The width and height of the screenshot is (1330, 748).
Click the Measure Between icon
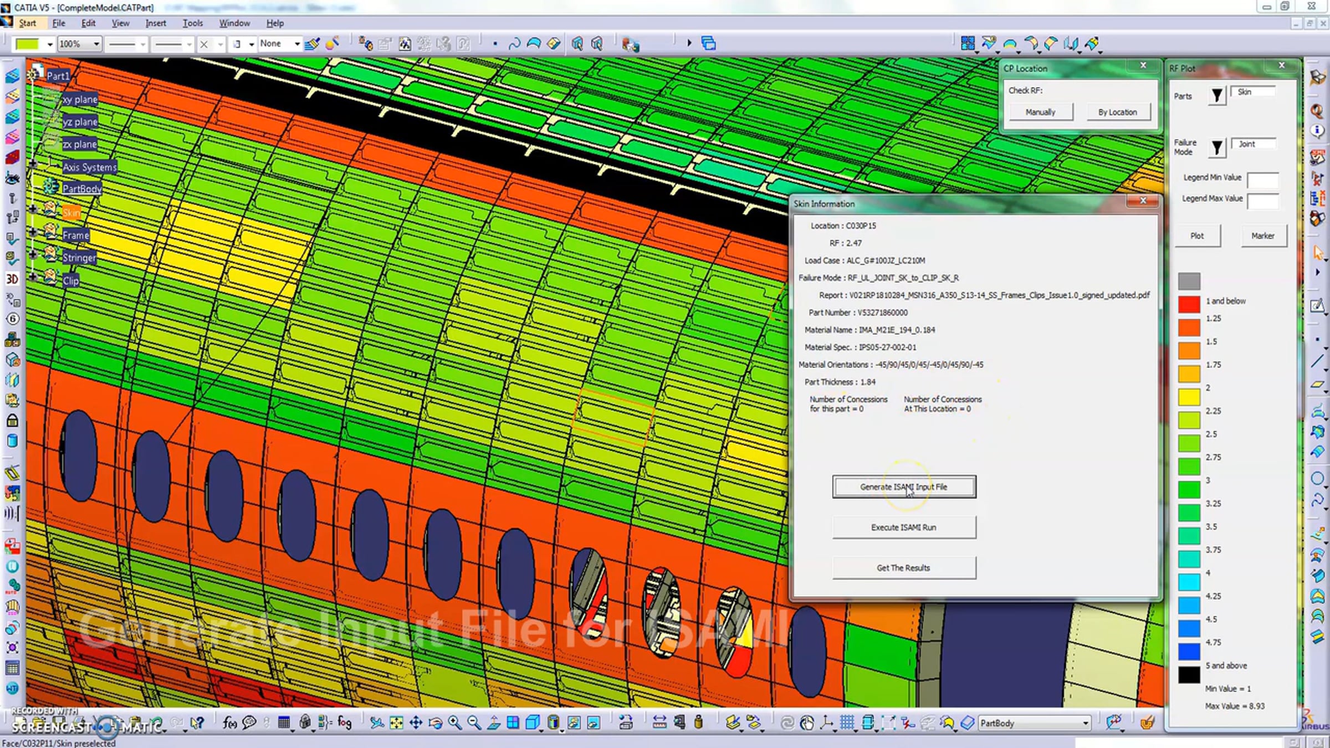(x=659, y=723)
